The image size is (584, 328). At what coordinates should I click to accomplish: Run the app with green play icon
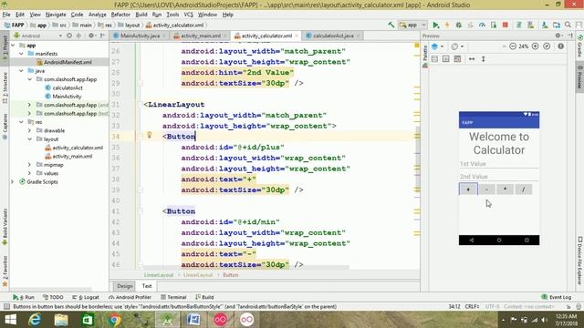click(x=436, y=25)
